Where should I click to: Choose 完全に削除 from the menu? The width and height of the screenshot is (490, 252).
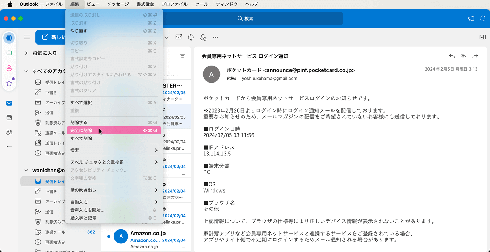114,130
